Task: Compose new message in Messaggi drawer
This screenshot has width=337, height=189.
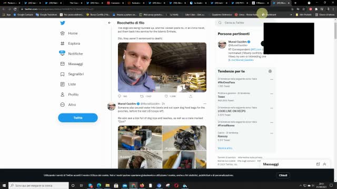Action: point(318,164)
